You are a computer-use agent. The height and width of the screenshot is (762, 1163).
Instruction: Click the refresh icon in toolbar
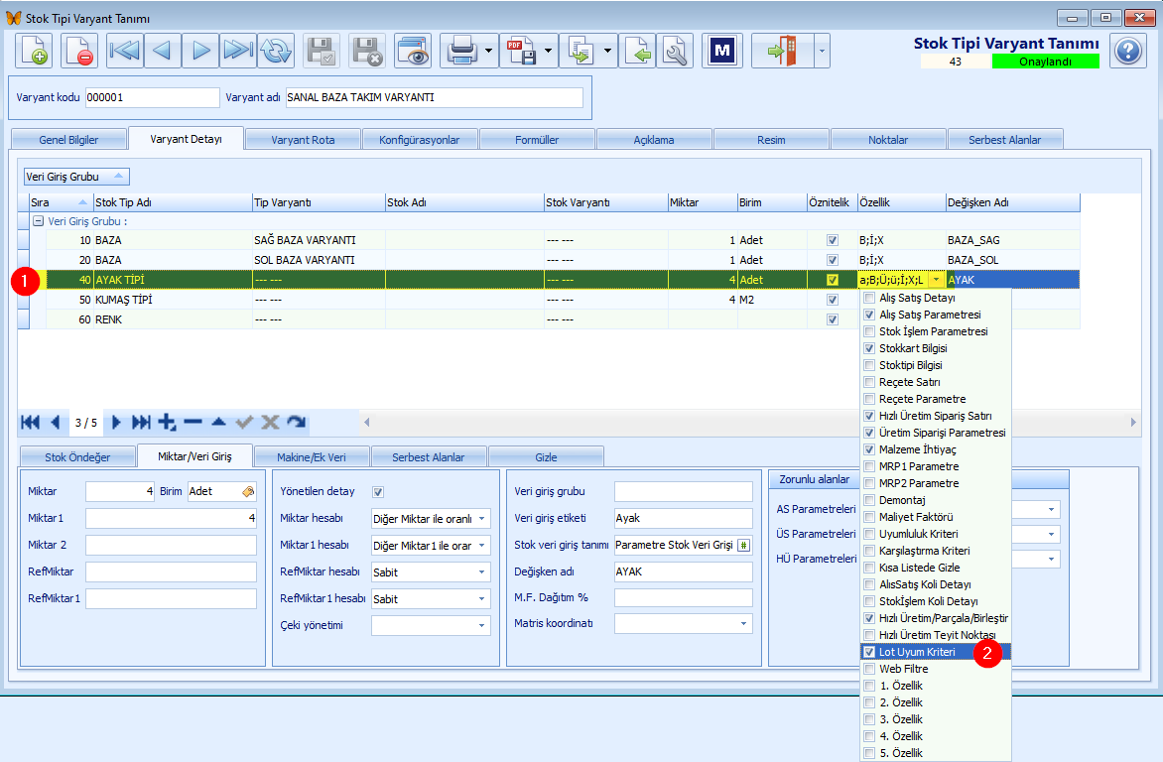point(276,52)
